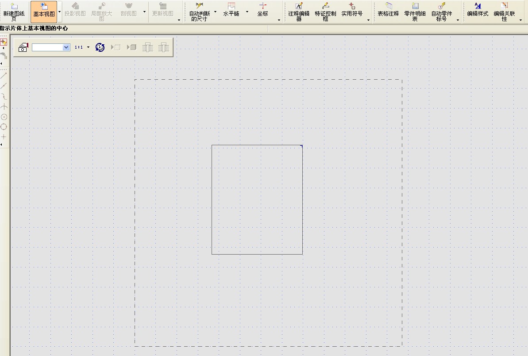Viewport: 528px width, 356px height.
Task: Click the view orientation rotate icon
Action: 100,47
